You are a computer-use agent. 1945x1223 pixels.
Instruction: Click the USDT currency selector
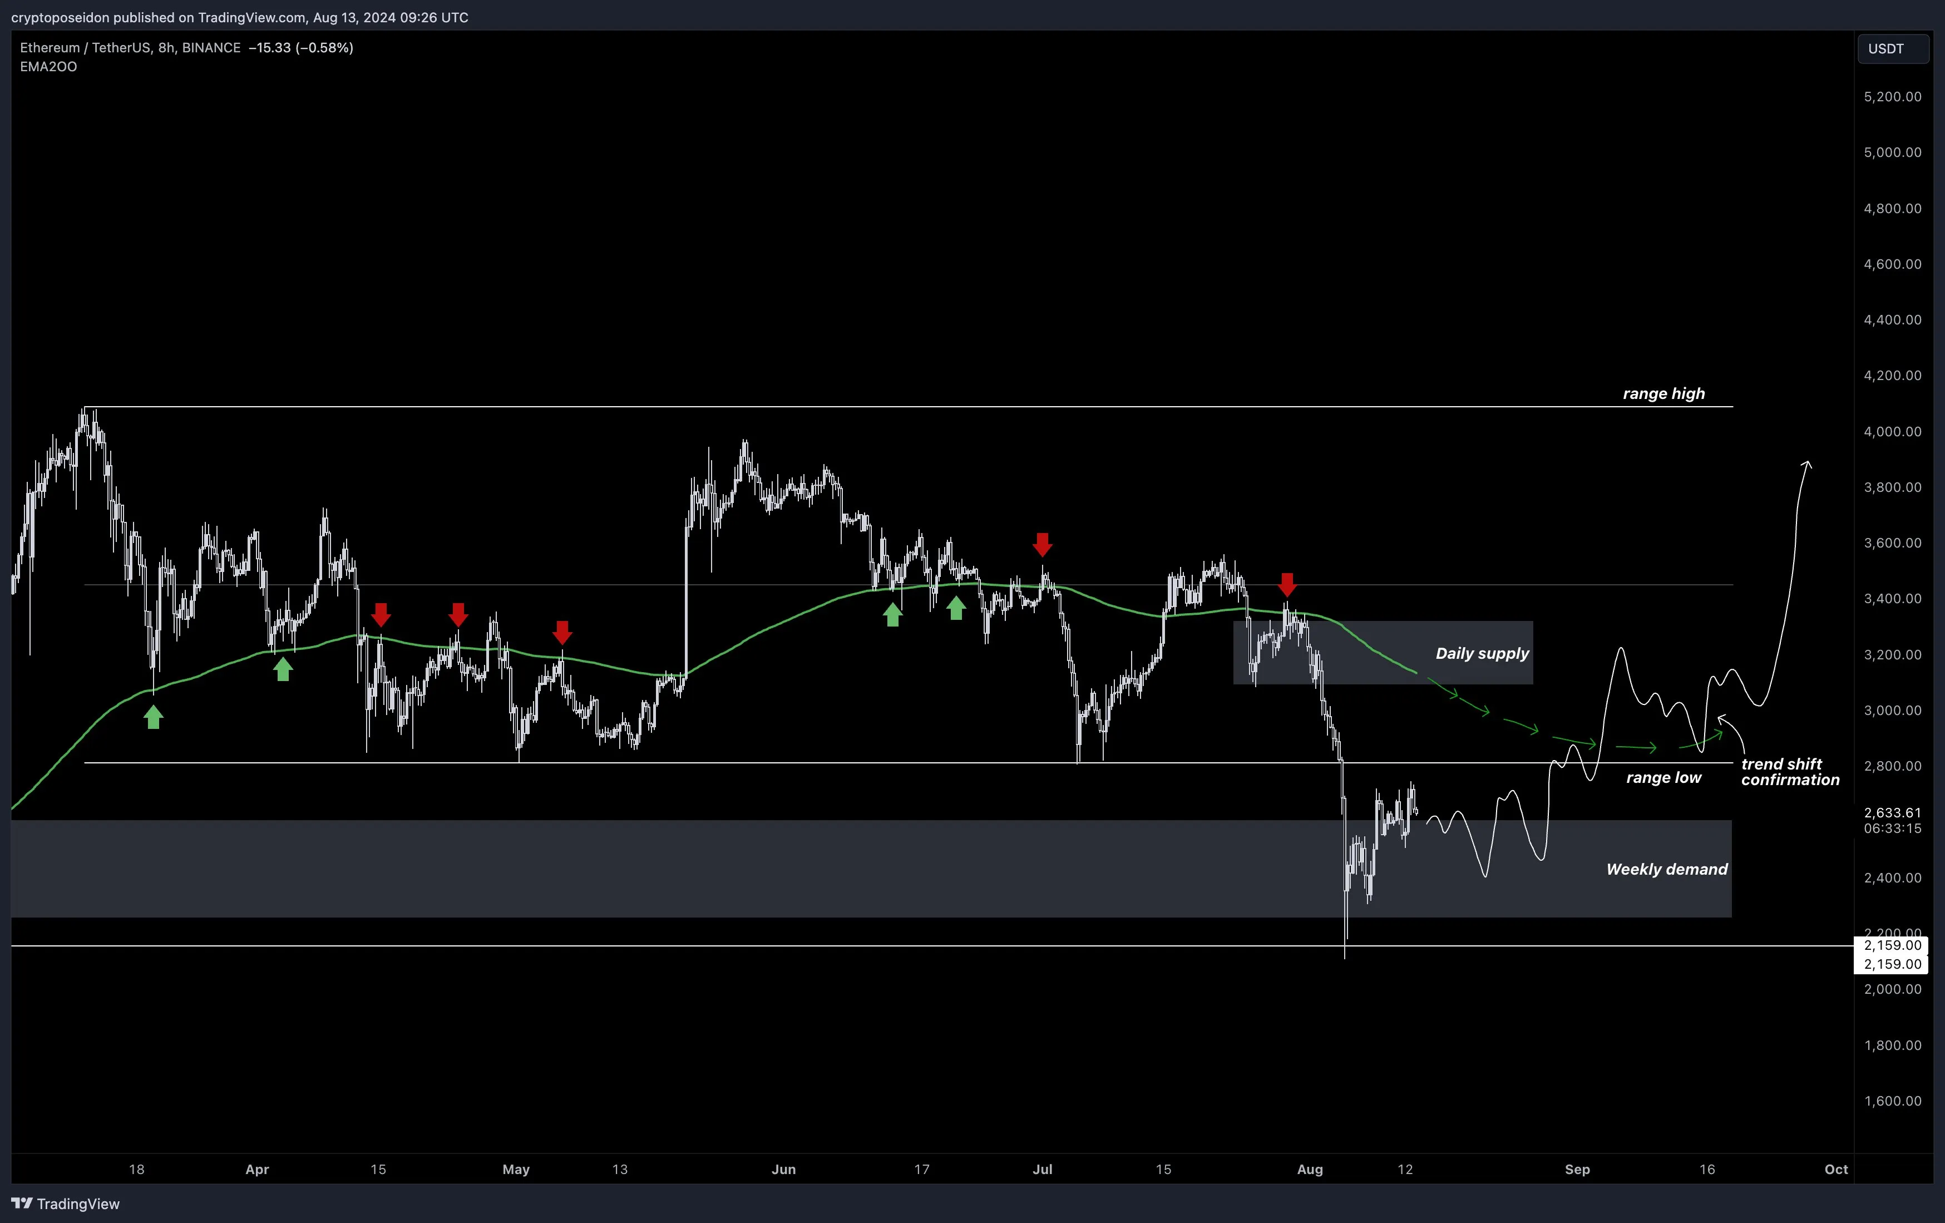(x=1892, y=48)
